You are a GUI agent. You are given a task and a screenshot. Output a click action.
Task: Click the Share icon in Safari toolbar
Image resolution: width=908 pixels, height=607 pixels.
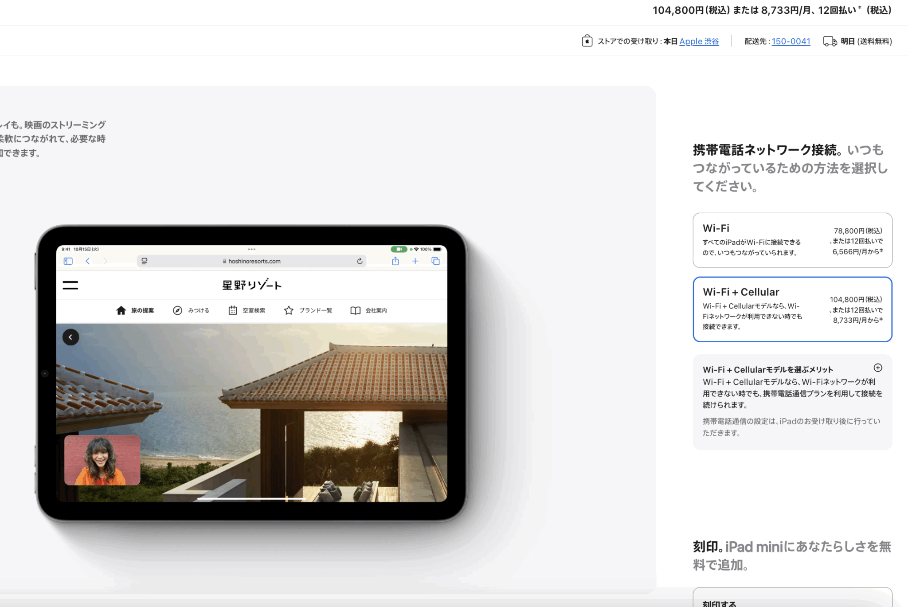(395, 261)
